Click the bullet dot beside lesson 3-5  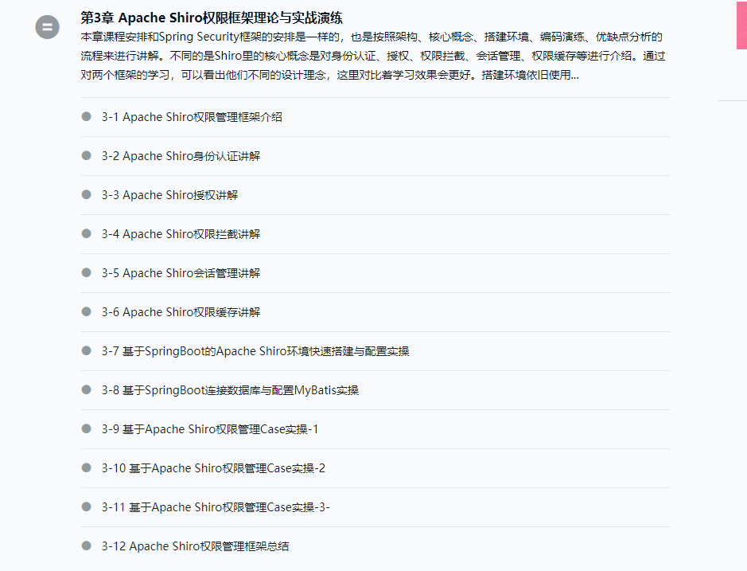pos(86,272)
